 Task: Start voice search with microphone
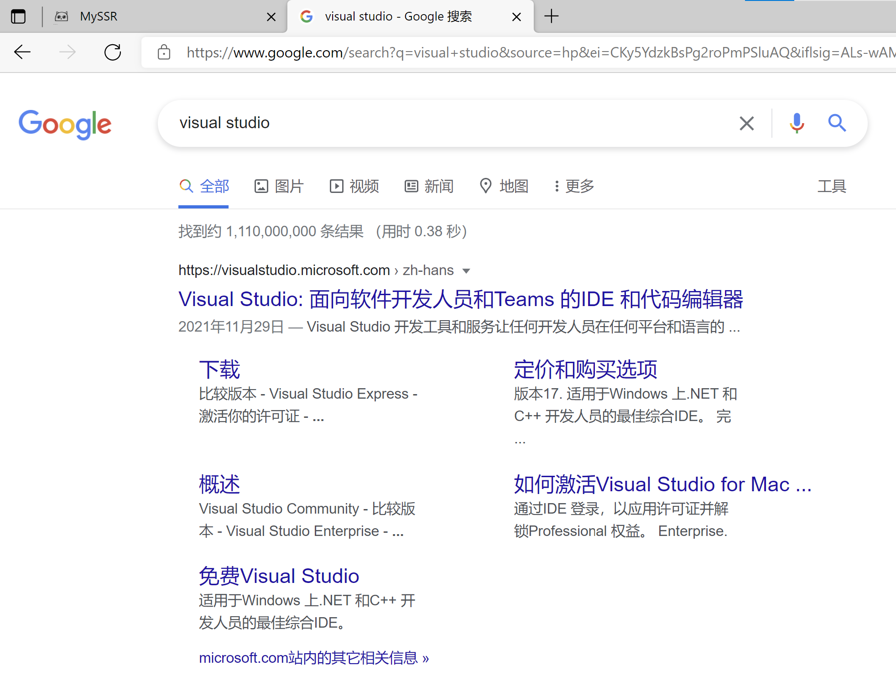click(x=797, y=123)
